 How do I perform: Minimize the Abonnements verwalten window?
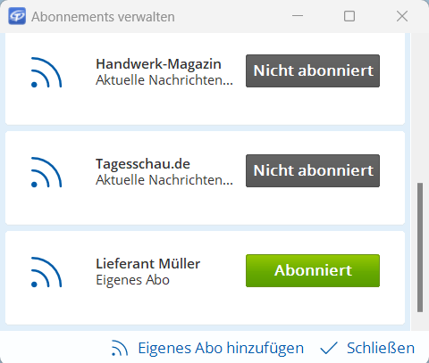pos(298,16)
